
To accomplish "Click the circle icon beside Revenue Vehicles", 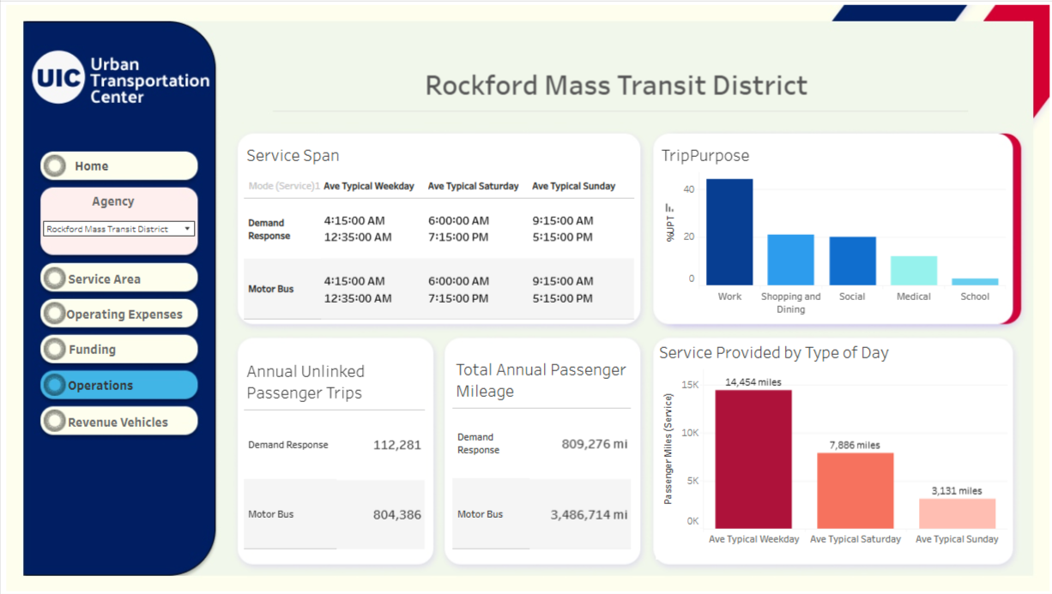I will tap(55, 422).
